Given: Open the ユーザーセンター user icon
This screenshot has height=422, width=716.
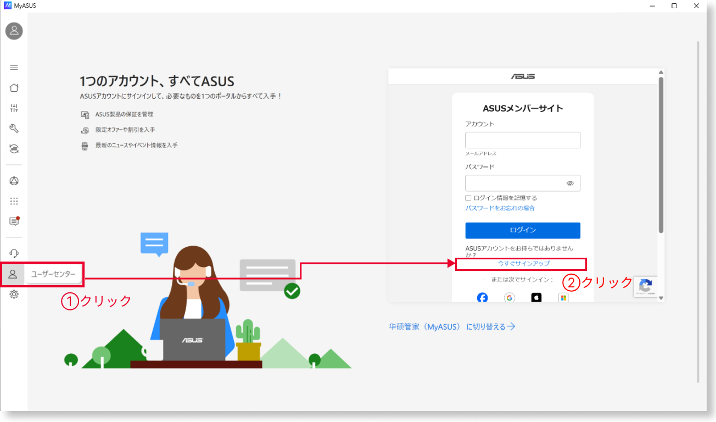Looking at the screenshot, I should tap(13, 274).
